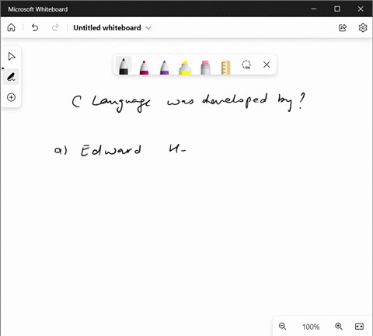Expand the Untitled whiteboard dropdown chevron
This screenshot has height=336, width=373.
148,28
